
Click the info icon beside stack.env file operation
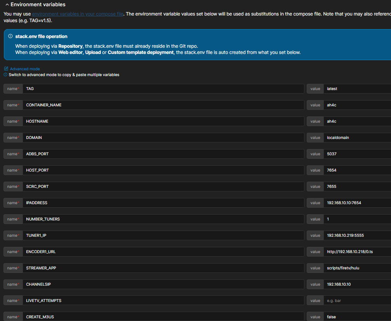click(x=10, y=36)
